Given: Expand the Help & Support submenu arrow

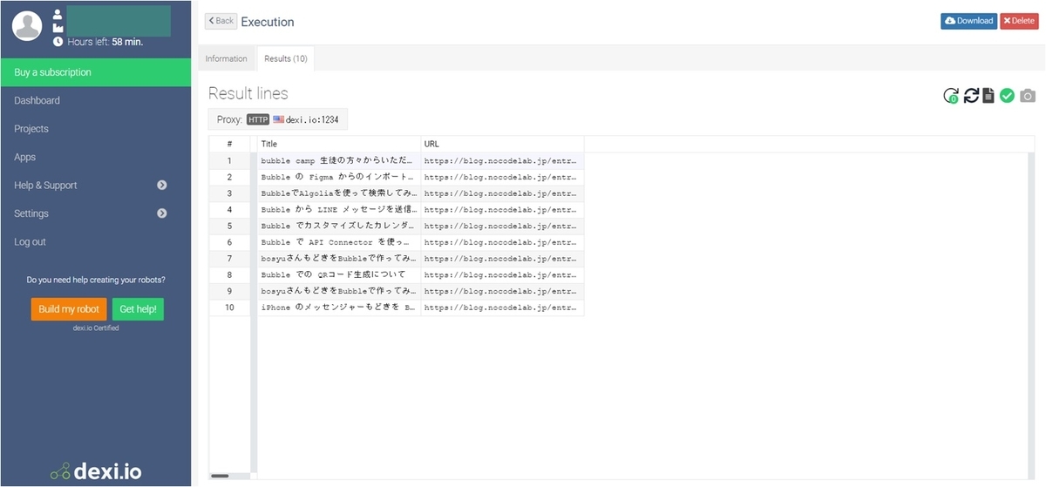Looking at the screenshot, I should pyautogui.click(x=162, y=186).
